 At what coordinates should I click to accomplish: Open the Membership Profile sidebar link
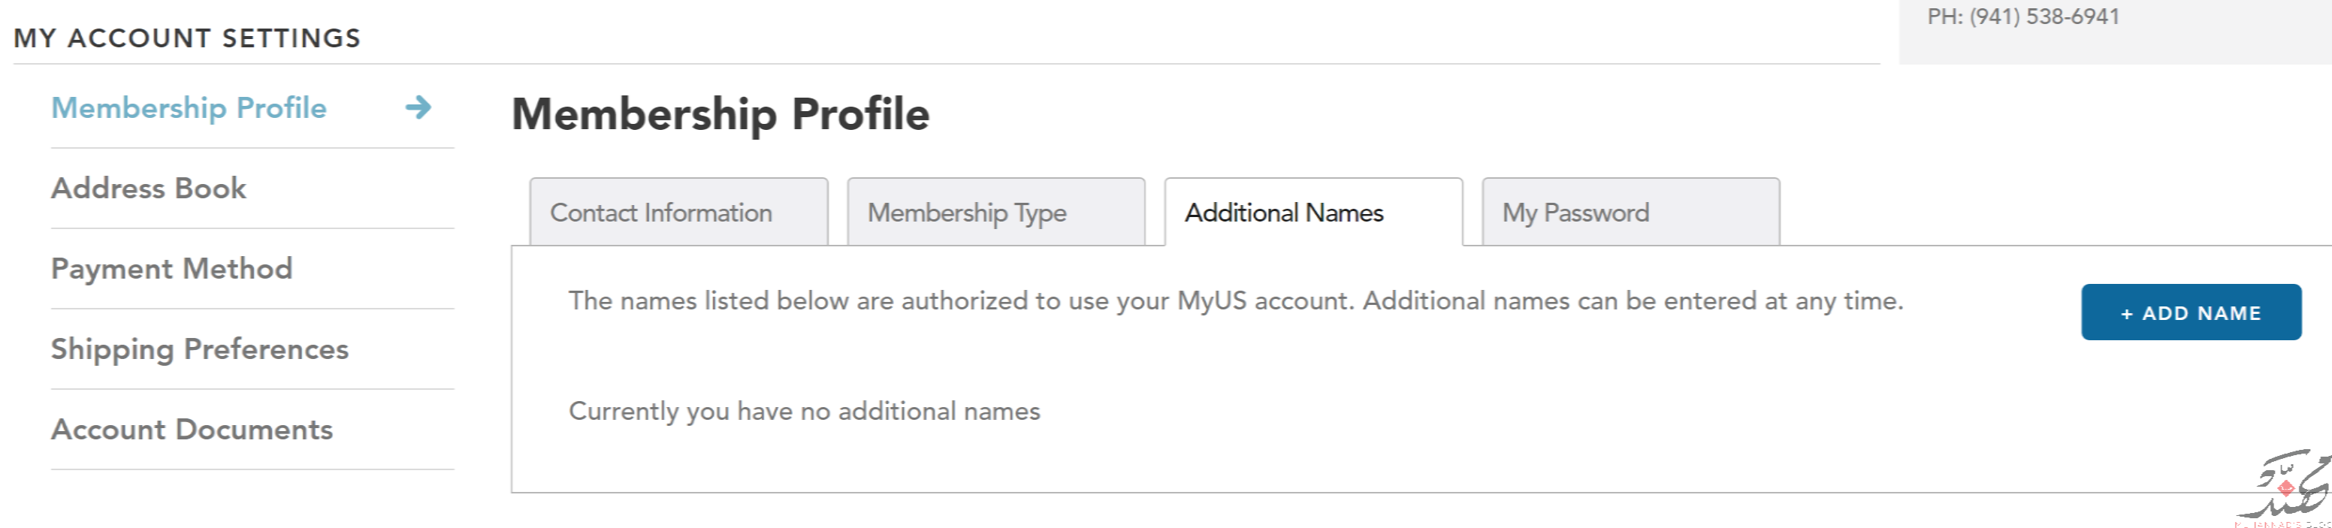(x=189, y=107)
